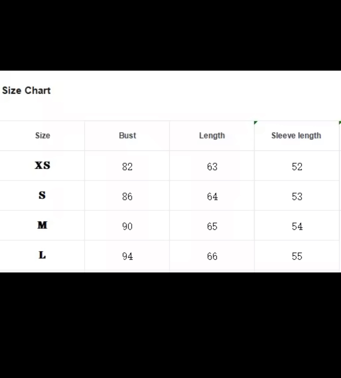Select the bust value 82 cell
341x378 pixels.
coord(127,167)
